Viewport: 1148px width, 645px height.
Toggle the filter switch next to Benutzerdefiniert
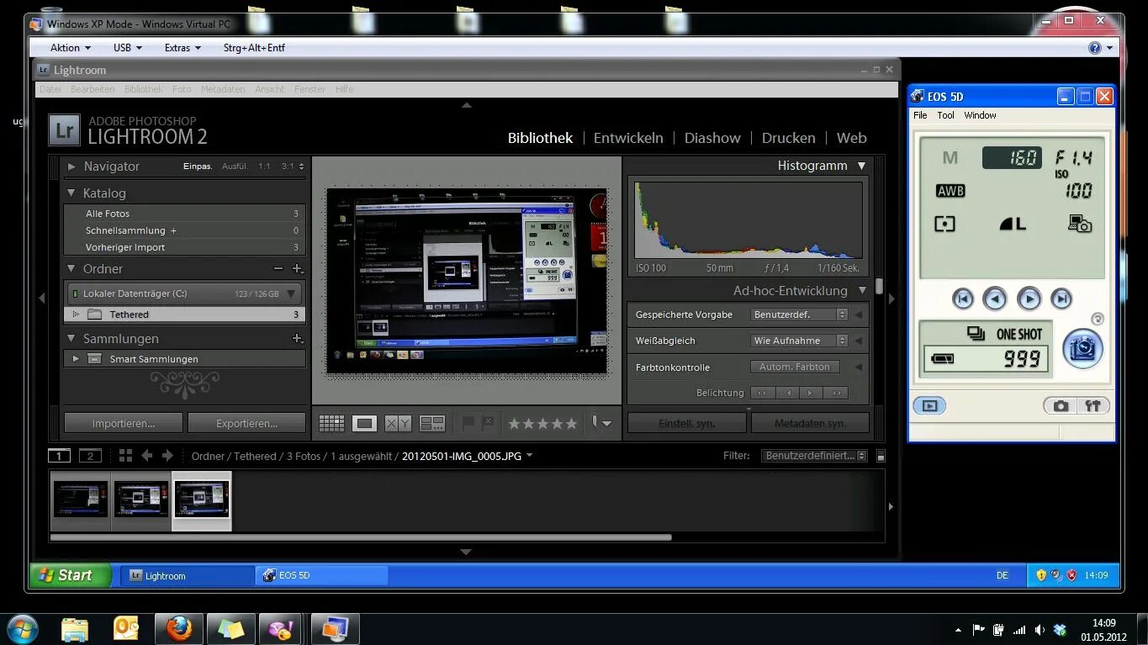pyautogui.click(x=881, y=456)
